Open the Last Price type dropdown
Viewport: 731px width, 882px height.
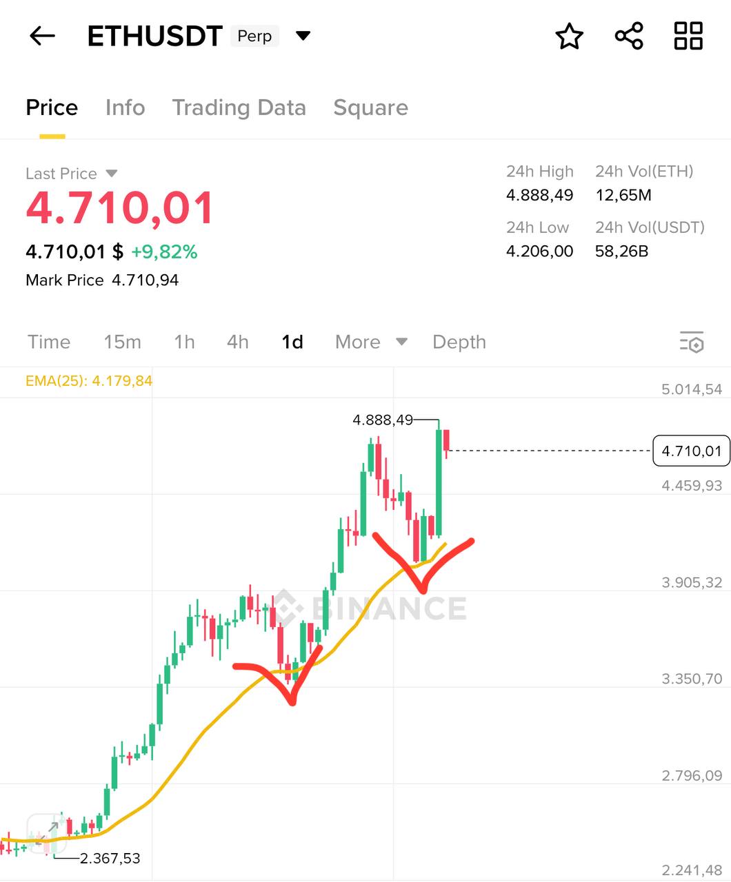click(x=112, y=174)
